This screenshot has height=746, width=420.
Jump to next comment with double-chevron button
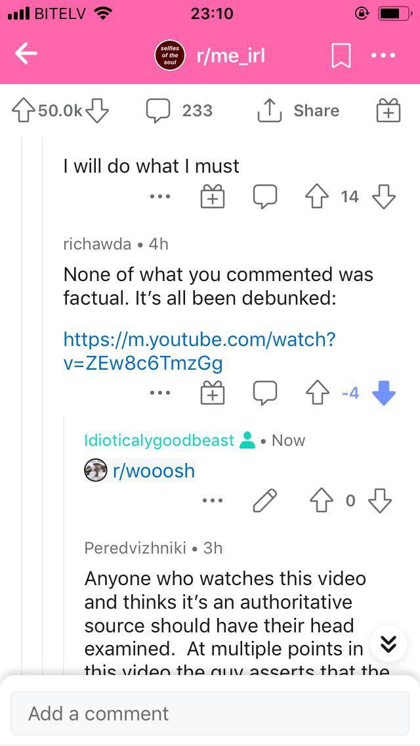click(x=388, y=644)
